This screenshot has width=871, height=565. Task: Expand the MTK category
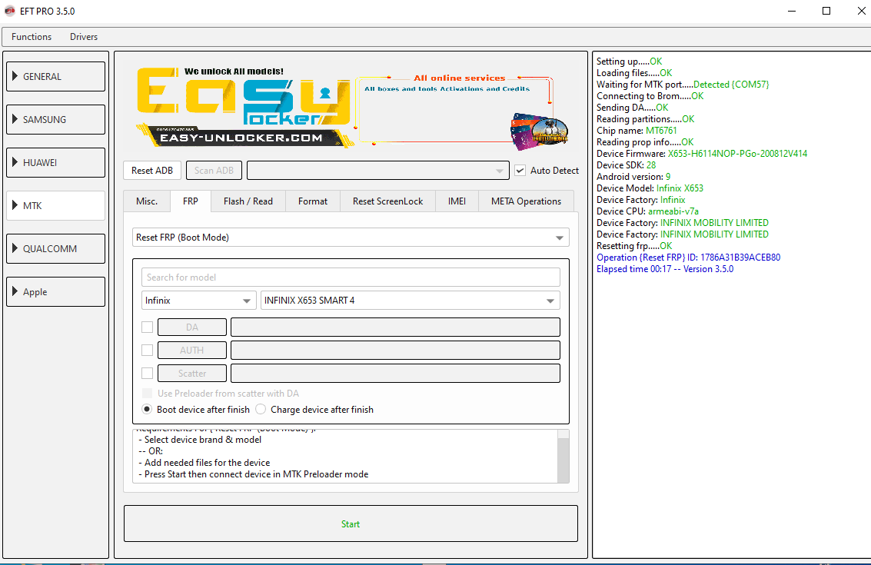[x=55, y=205]
